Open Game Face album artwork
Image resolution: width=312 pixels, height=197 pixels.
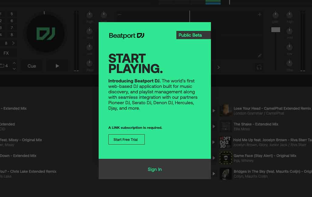(226, 158)
